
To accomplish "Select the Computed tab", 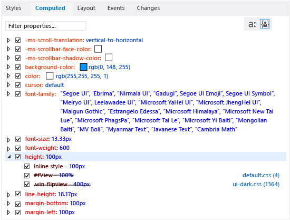I will 50,8.
